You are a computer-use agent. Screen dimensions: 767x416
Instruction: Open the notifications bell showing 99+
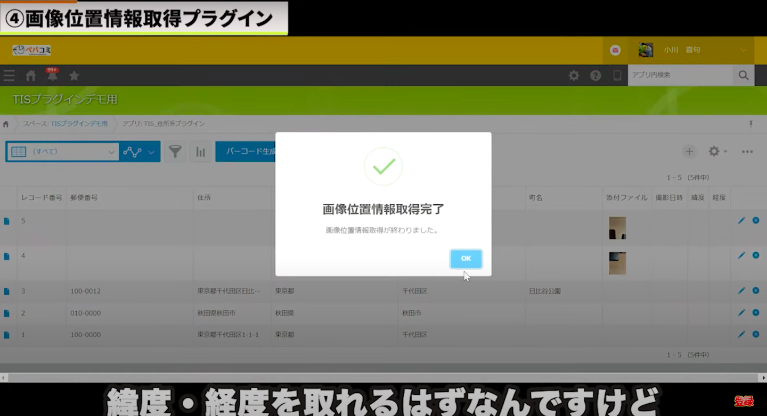53,76
